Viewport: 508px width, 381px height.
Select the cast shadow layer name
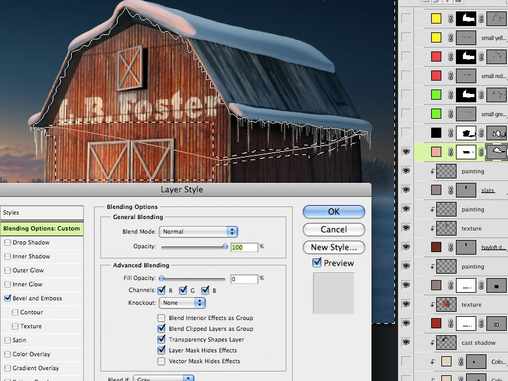479,342
